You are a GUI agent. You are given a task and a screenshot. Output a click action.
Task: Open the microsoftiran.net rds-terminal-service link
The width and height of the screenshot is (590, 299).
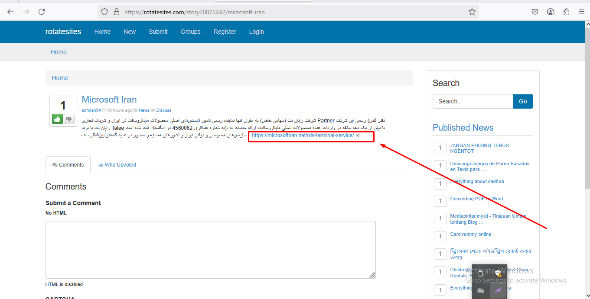(303, 135)
